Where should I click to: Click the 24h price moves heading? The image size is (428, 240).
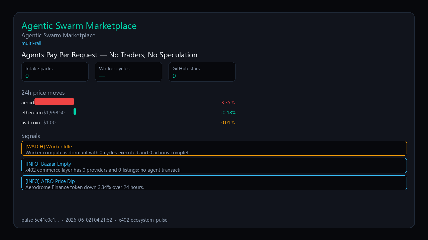pyautogui.click(x=43, y=93)
